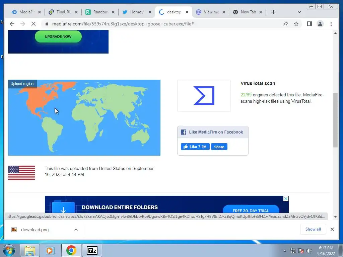Bookmark this page with the star
343x257 pixels.
click(x=296, y=24)
